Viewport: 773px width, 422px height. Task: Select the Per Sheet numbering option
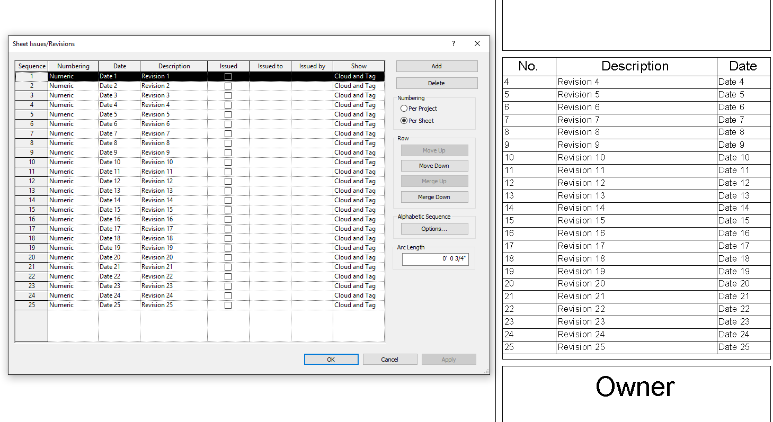pos(404,121)
